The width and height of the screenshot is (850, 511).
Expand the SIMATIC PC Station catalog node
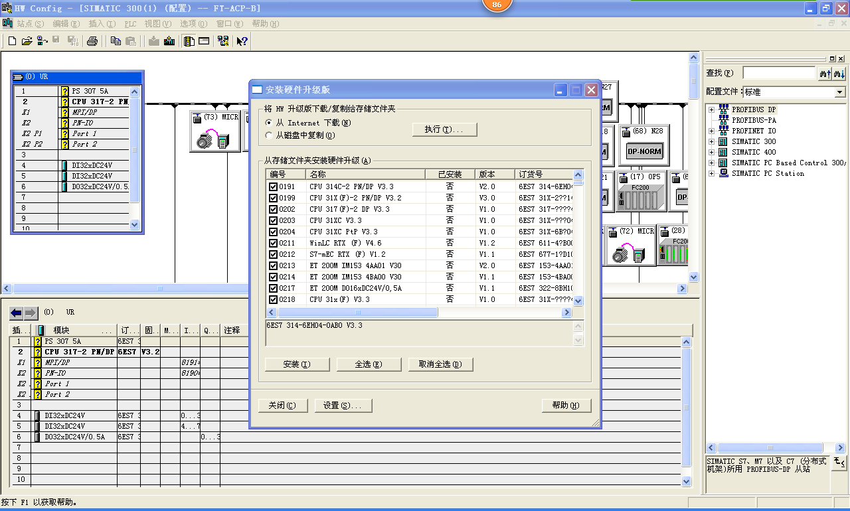click(x=712, y=173)
